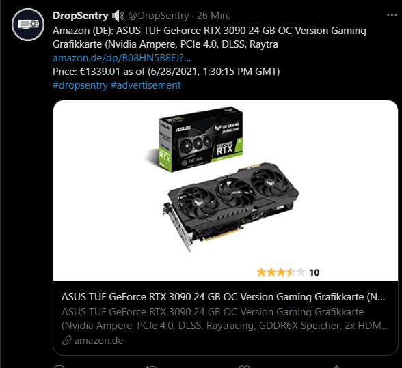Open the amazon.de domain label
Image resolution: width=402 pixels, height=368 pixels.
pos(98,341)
